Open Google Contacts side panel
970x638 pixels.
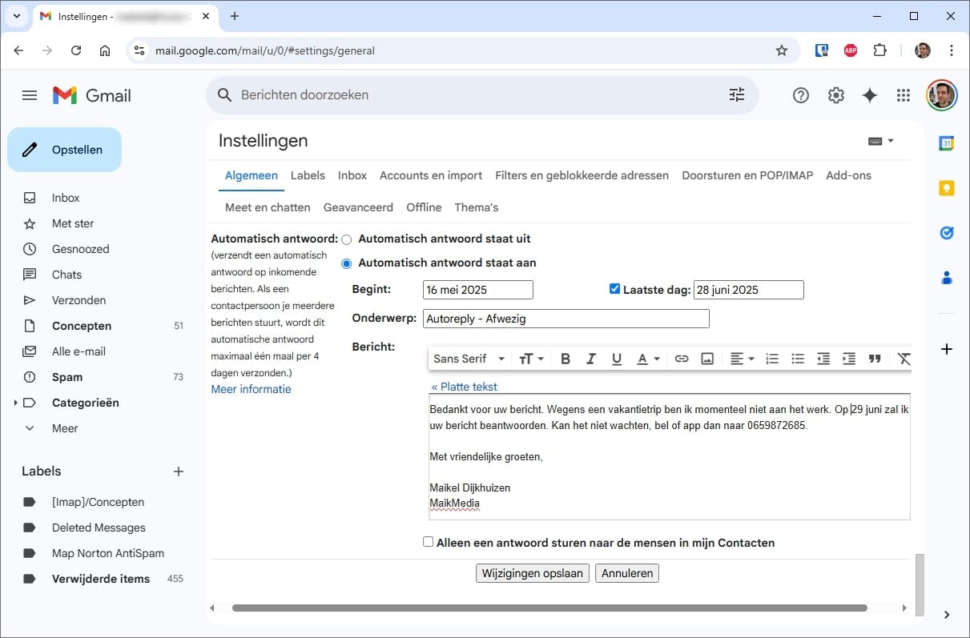[947, 278]
